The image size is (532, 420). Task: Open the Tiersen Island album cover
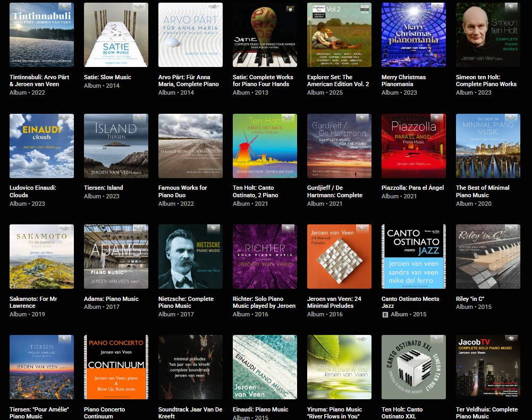(116, 146)
